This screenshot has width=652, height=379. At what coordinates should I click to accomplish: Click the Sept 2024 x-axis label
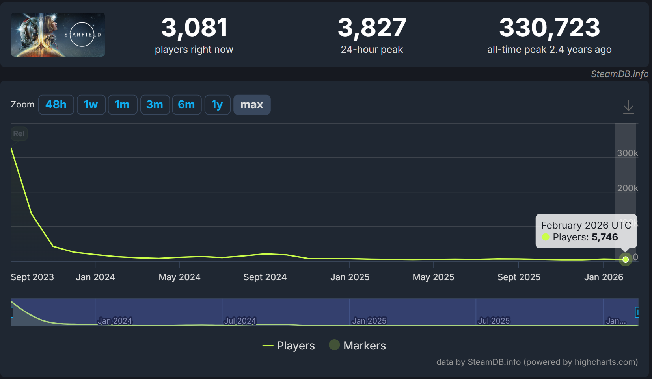[265, 277]
